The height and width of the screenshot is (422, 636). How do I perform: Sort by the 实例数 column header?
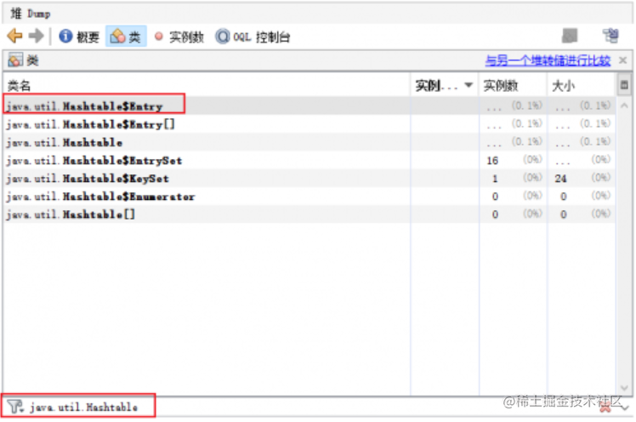pos(513,86)
